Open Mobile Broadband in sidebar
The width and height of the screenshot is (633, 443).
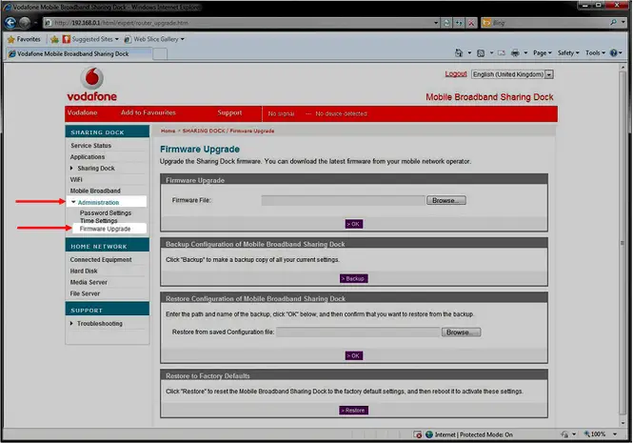(95, 191)
